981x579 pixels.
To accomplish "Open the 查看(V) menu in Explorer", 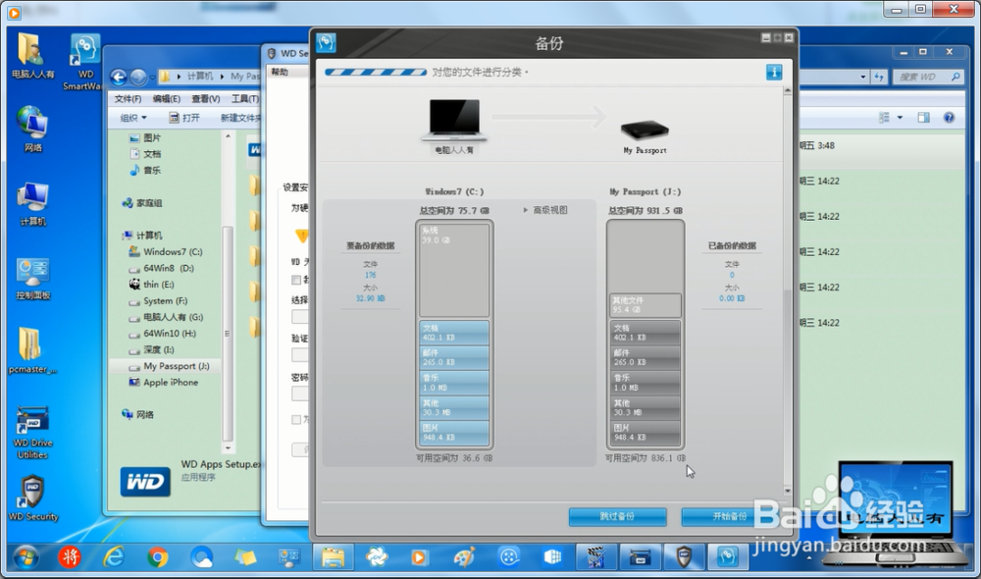I will click(206, 99).
